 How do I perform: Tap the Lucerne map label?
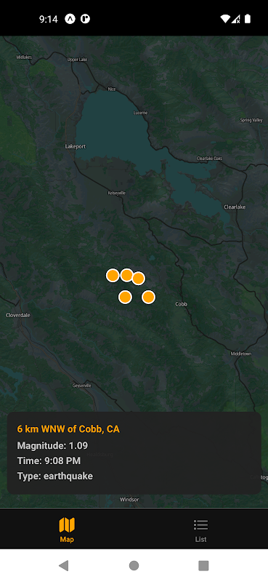(141, 113)
